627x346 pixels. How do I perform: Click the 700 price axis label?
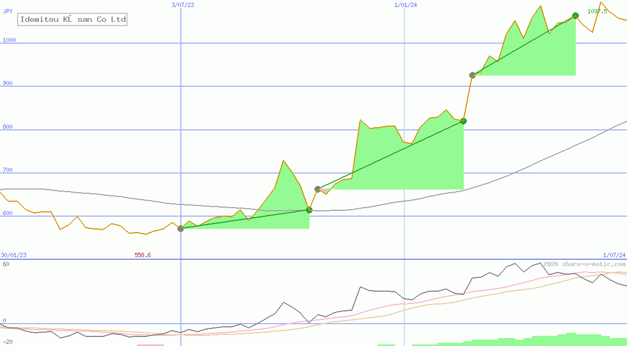point(8,170)
